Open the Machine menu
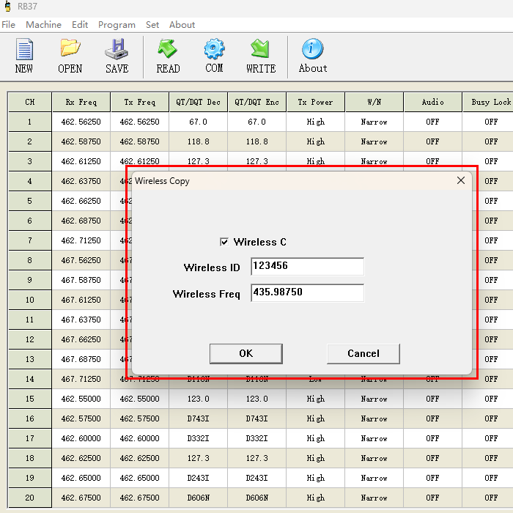 pos(43,24)
